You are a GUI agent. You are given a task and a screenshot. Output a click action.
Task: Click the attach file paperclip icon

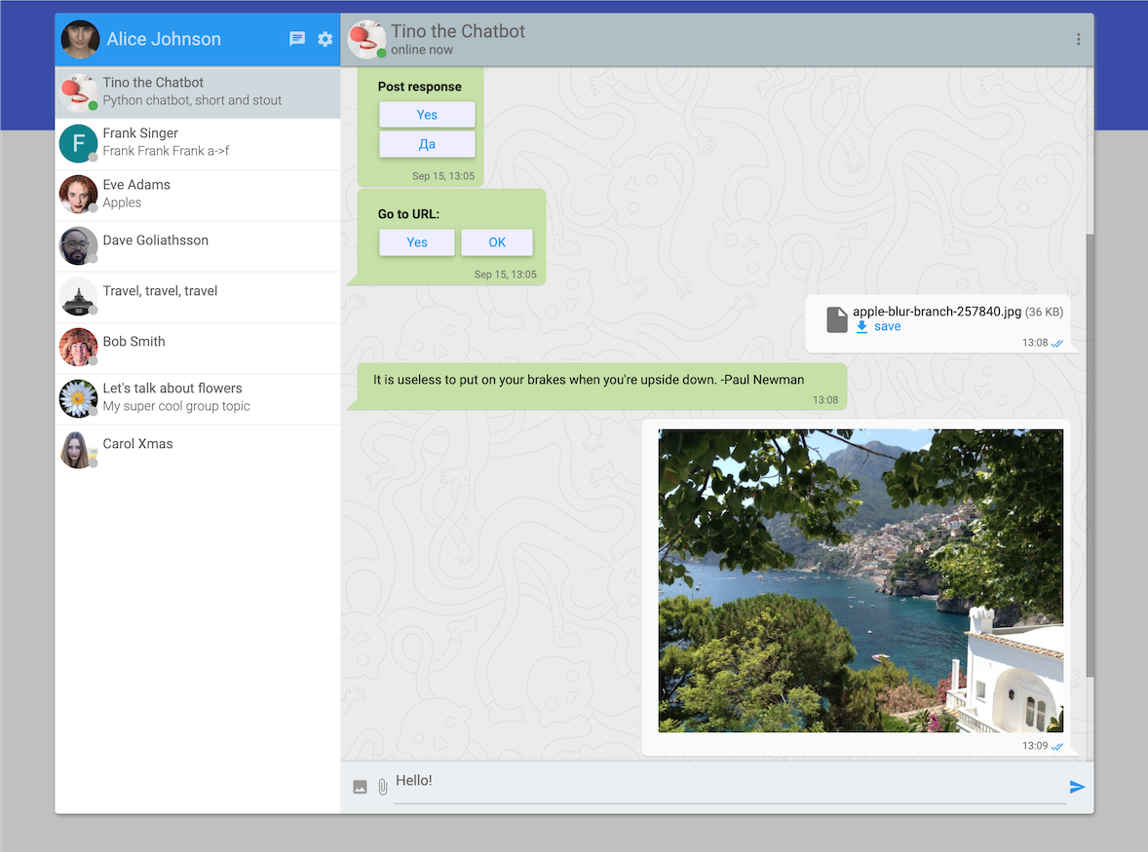(383, 787)
